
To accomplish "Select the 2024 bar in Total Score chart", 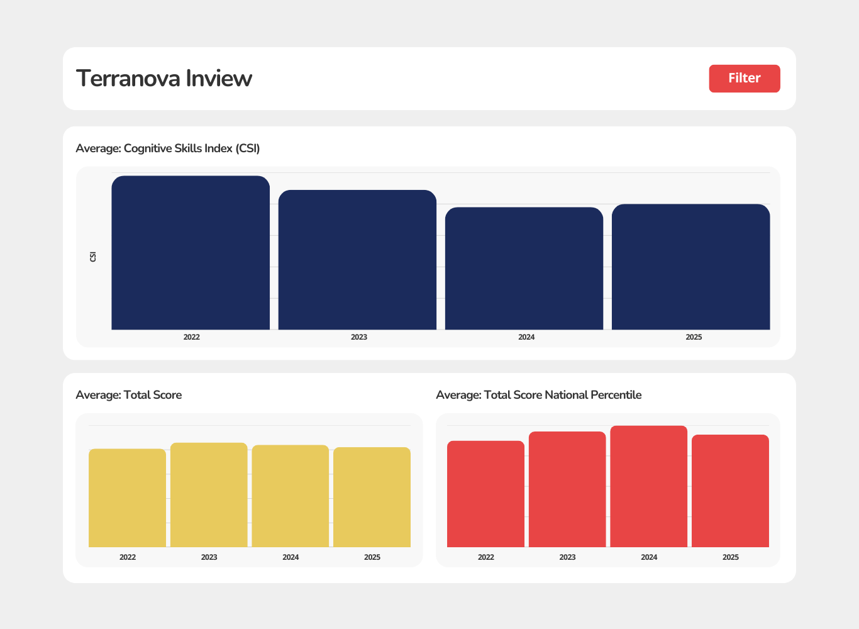I will pos(291,496).
